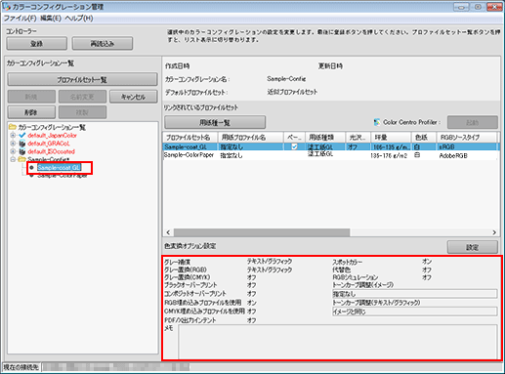Click the sRGB cell in Sample-coat_GL row
Screen dimensions: 505x374
tap(446, 147)
